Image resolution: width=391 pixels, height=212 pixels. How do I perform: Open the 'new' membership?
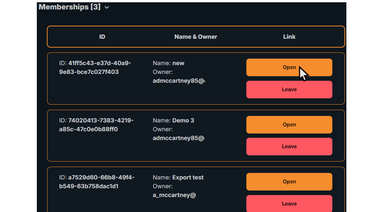(289, 67)
